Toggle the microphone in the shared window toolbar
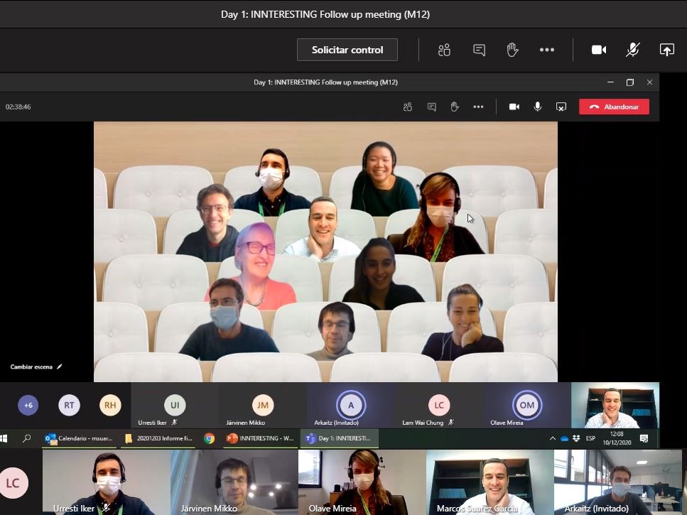 [537, 107]
